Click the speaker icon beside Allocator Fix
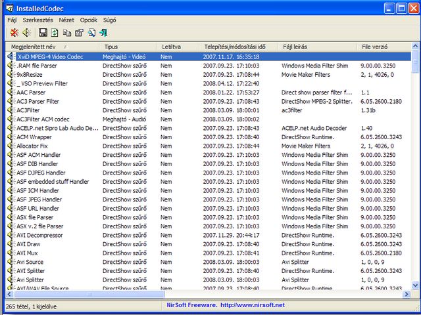Viewport: 421px width, 315px height. pos(11,146)
